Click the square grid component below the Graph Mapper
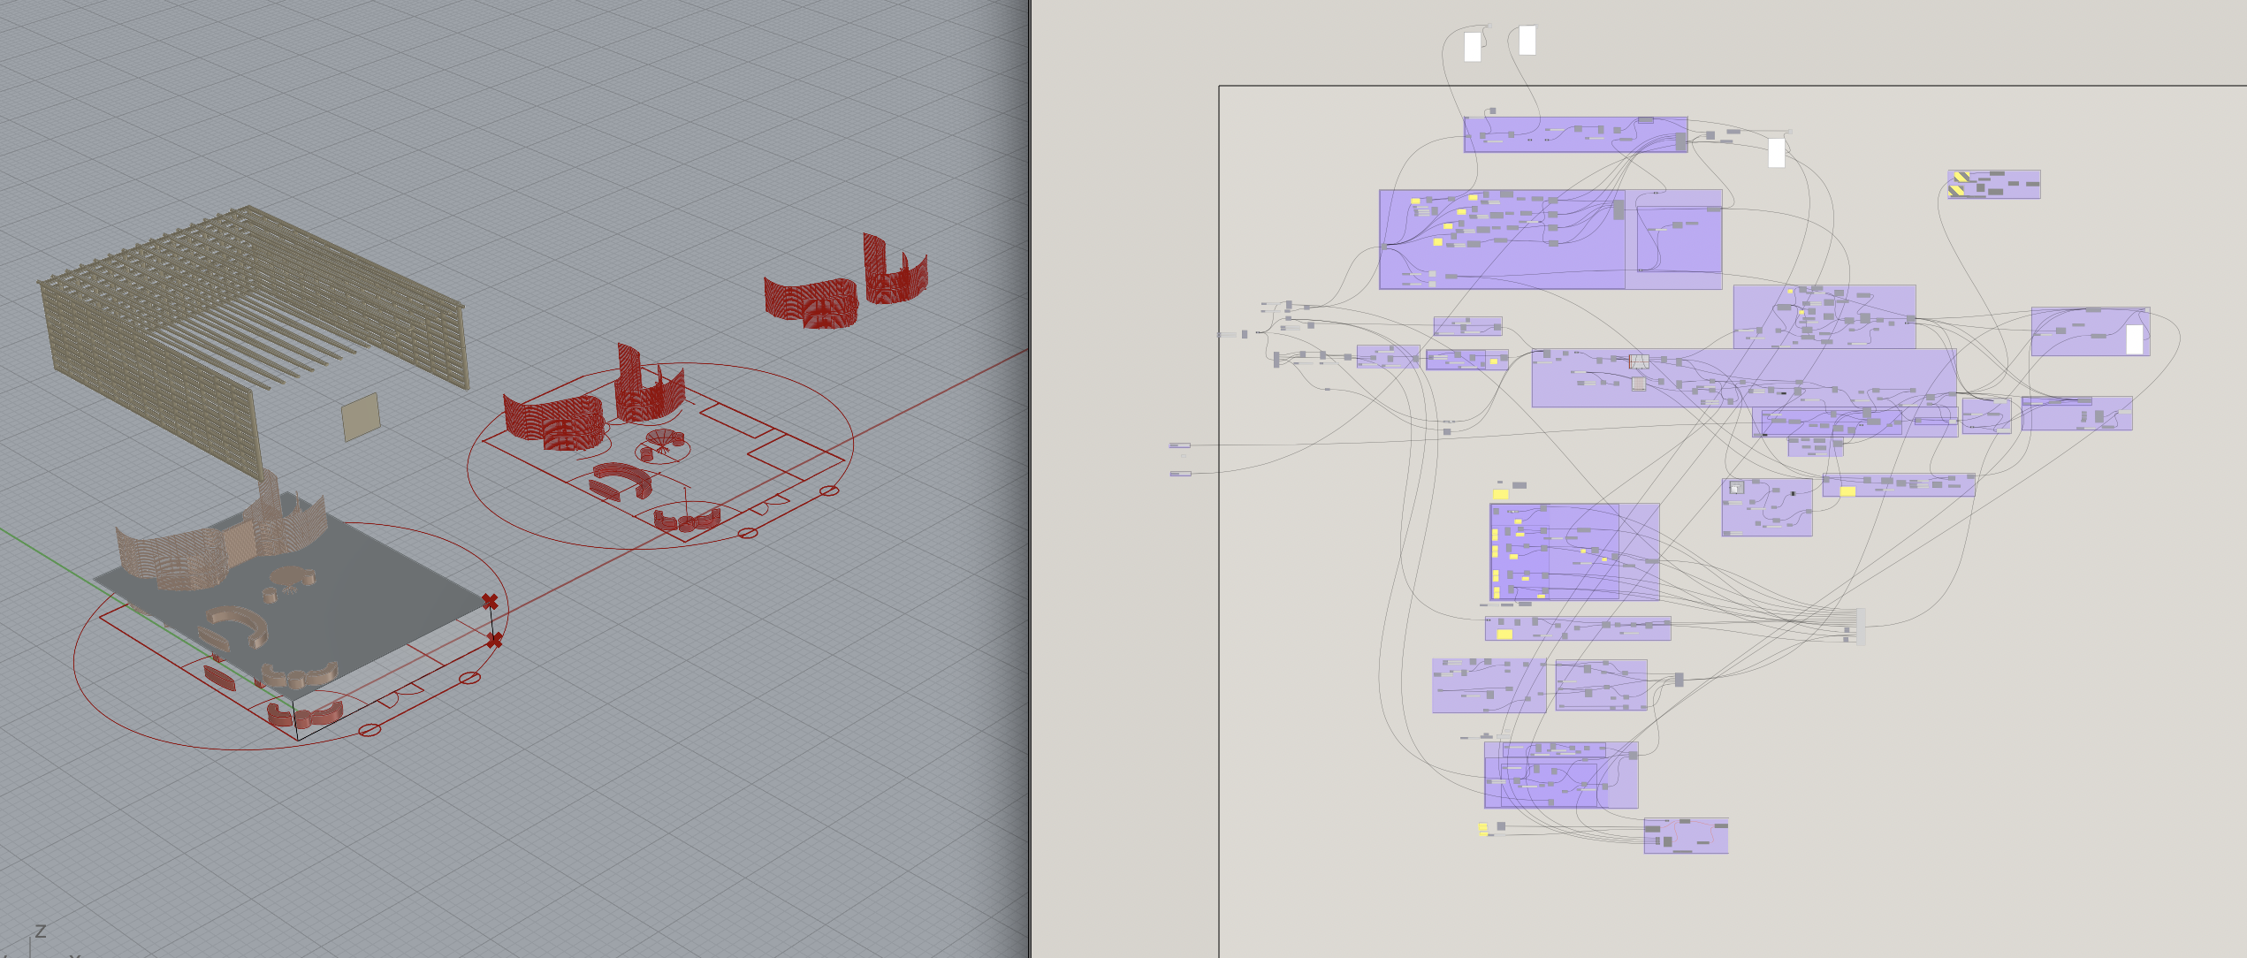The width and height of the screenshot is (2247, 958). pos(1638,384)
